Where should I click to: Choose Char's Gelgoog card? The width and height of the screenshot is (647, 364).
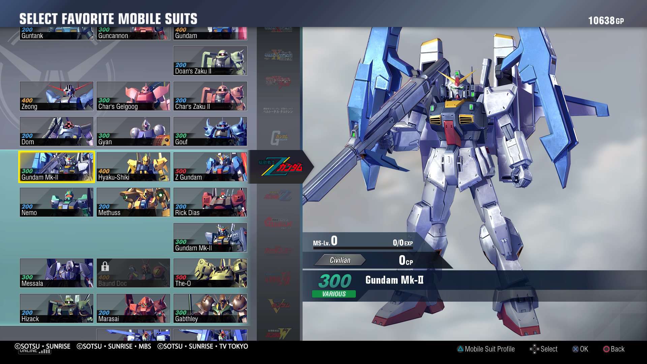(x=133, y=96)
